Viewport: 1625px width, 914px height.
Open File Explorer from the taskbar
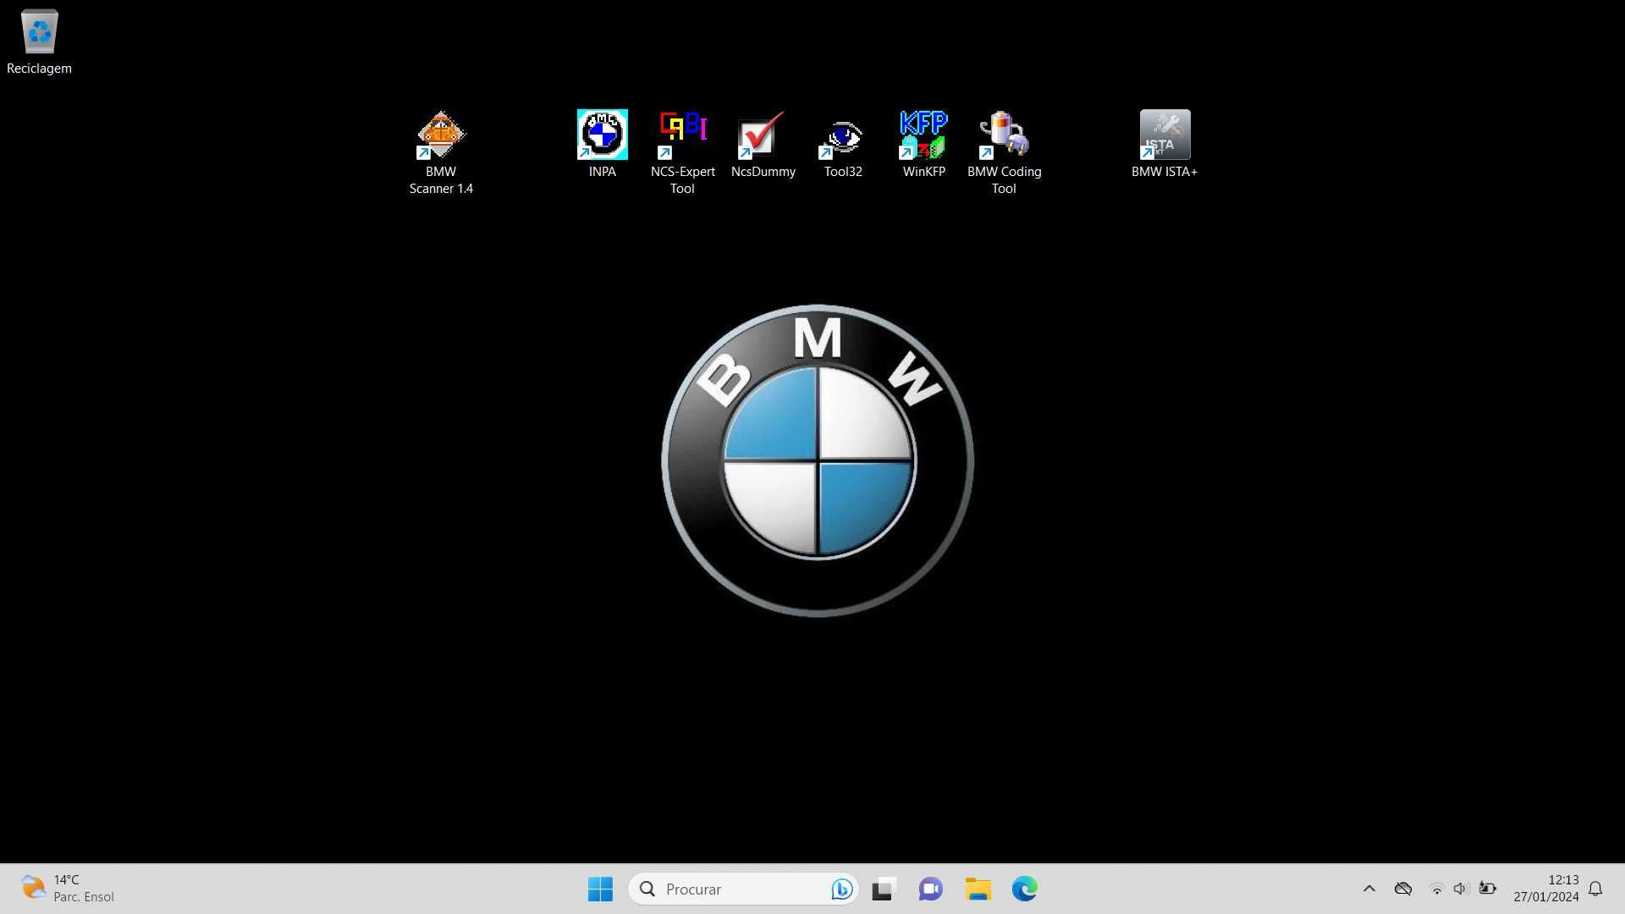point(978,889)
